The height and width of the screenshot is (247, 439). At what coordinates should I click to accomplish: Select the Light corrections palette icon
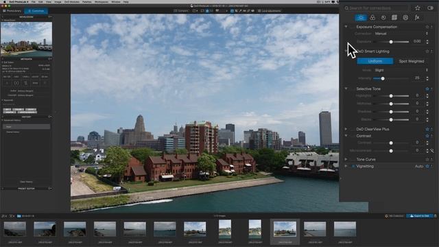coord(361,17)
